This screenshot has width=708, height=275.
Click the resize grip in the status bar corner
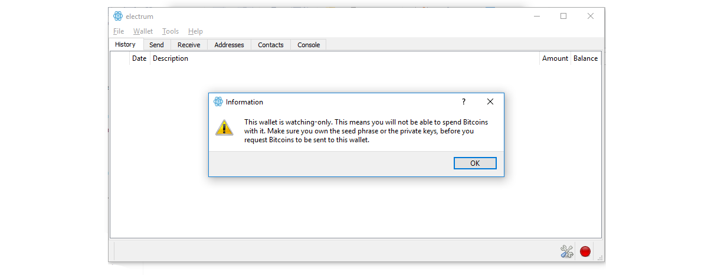click(x=601, y=257)
